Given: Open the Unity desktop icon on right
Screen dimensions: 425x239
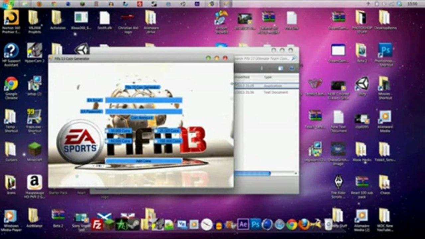Looking at the screenshot, I should pyautogui.click(x=362, y=86).
